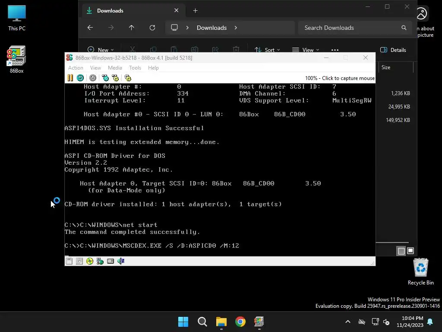The width and height of the screenshot is (442, 332).
Task: Click the ACPI shutdown power icon
Action: (93, 78)
